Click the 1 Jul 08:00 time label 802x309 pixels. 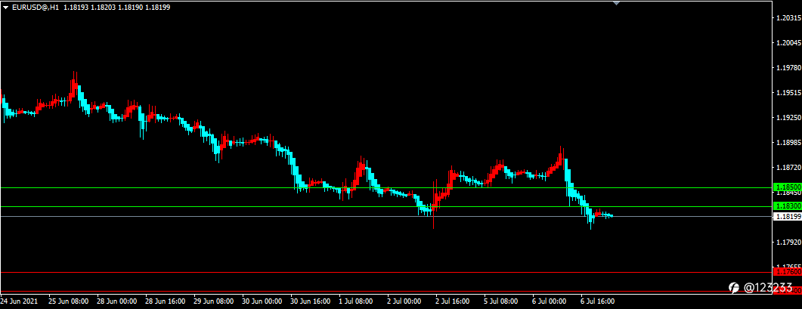357,301
